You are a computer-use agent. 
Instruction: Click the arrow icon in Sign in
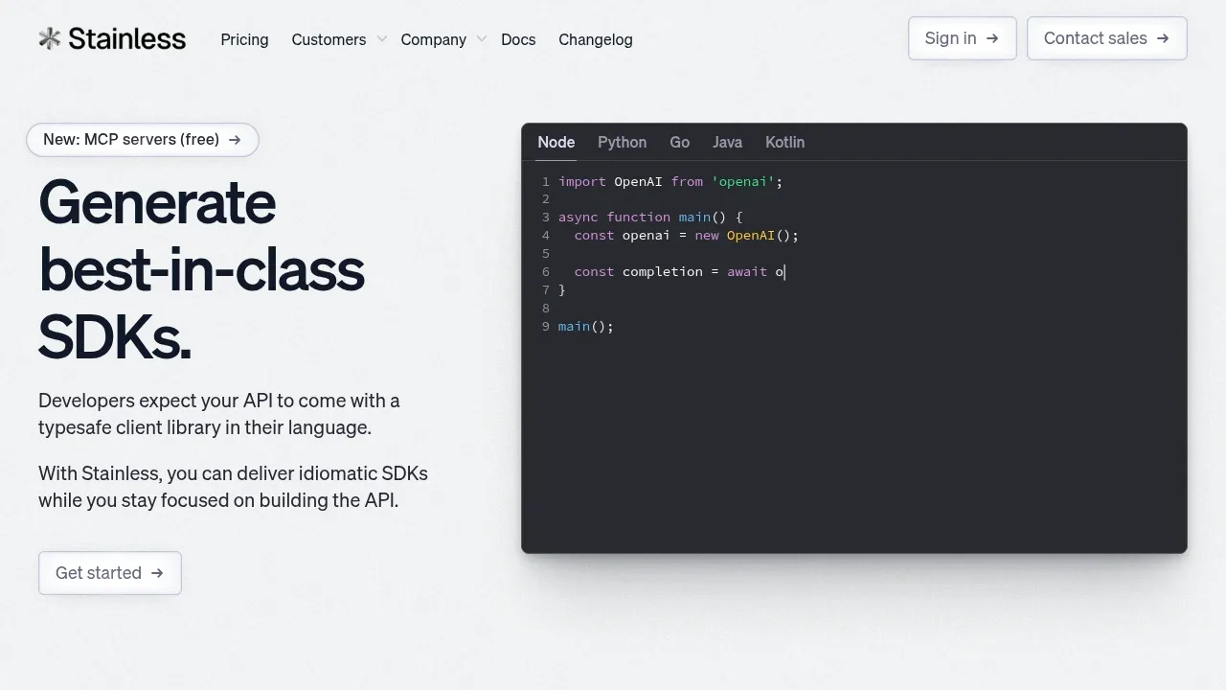pyautogui.click(x=992, y=38)
